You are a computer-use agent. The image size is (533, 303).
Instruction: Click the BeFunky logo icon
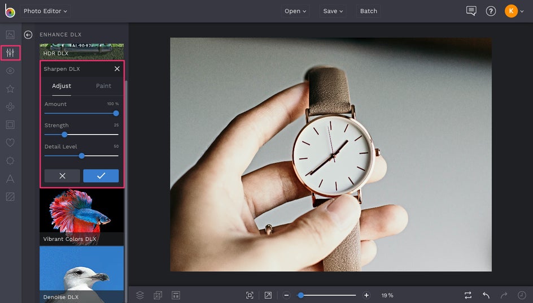10,11
